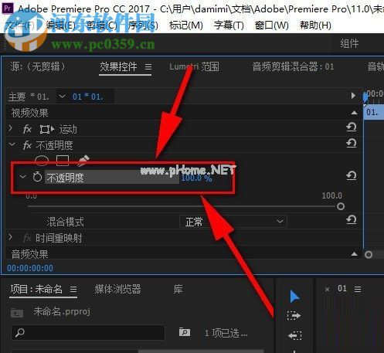This screenshot has height=353, width=384.
Task: Collapse the 音频效果 section arrow
Action: coord(354,254)
